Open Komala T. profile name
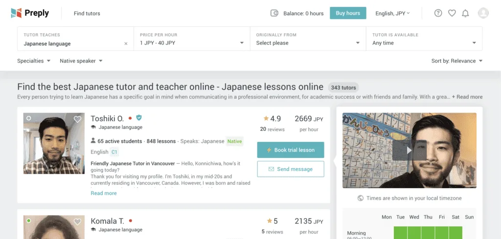Screen dimensions: 501x239 [107, 221]
